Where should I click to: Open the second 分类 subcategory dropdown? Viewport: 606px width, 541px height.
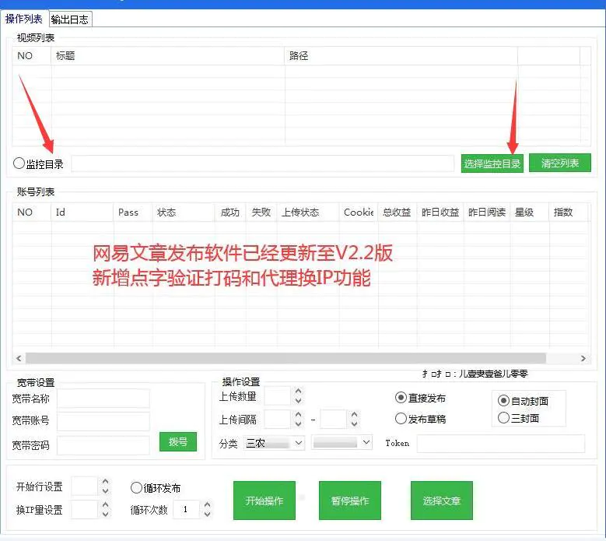[x=342, y=442]
